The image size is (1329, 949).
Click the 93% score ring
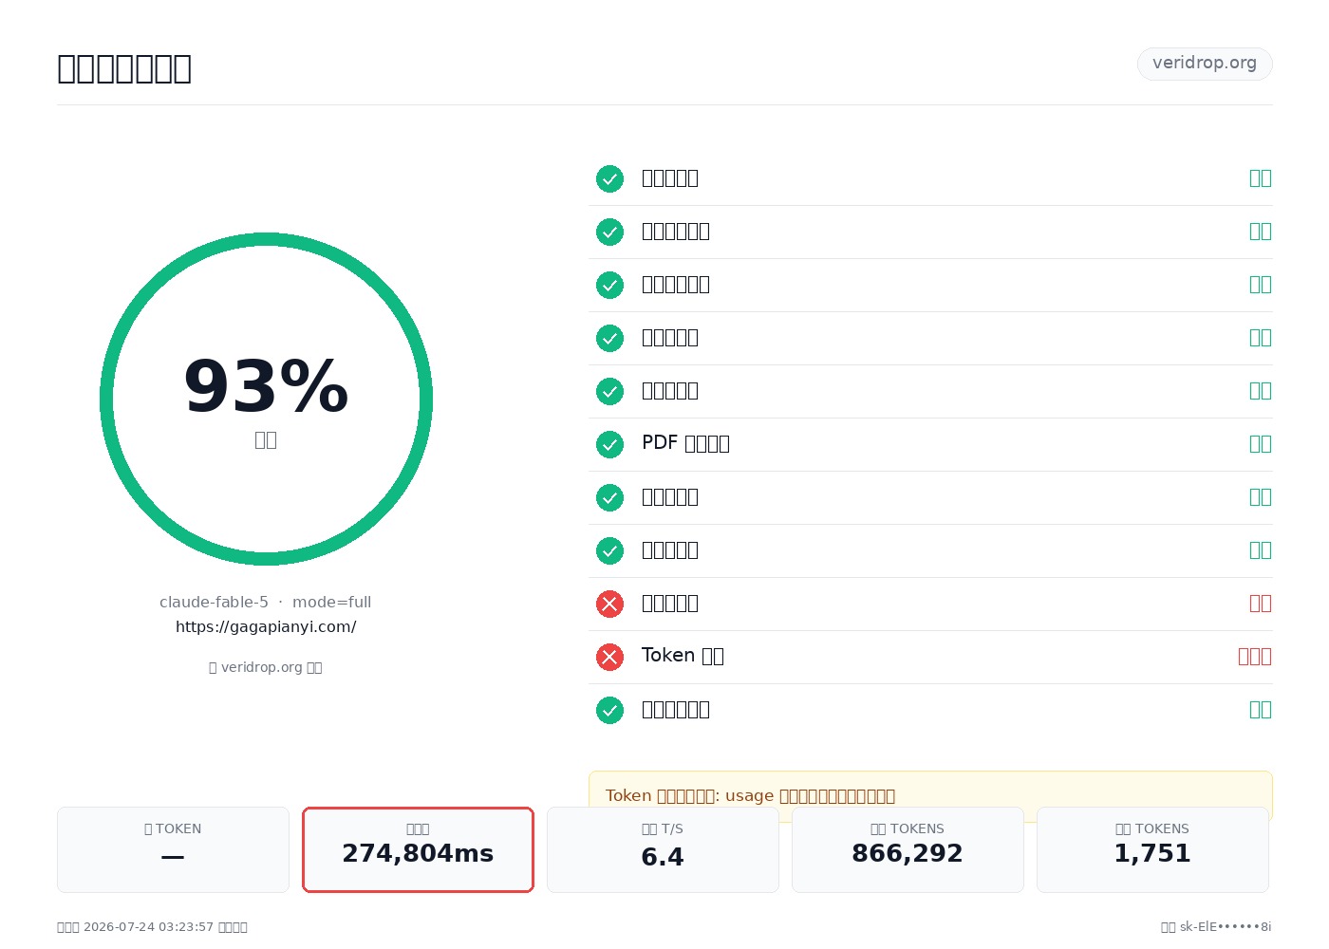(x=266, y=399)
